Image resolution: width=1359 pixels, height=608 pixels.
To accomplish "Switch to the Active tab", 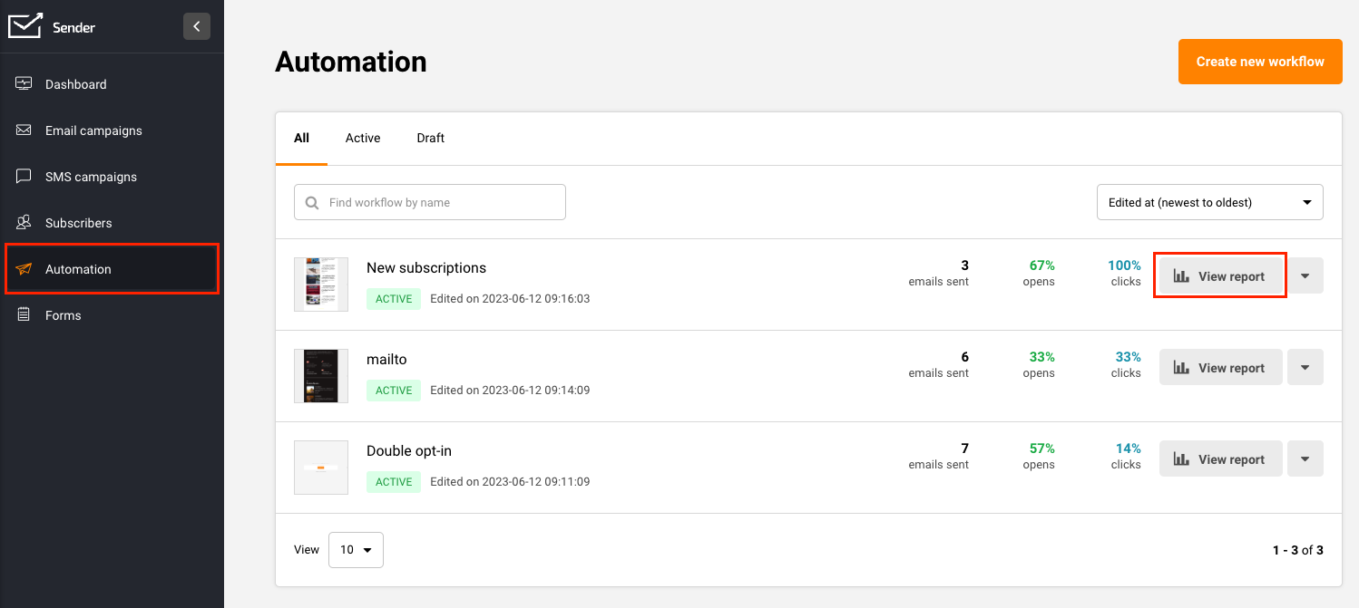I will click(x=363, y=139).
